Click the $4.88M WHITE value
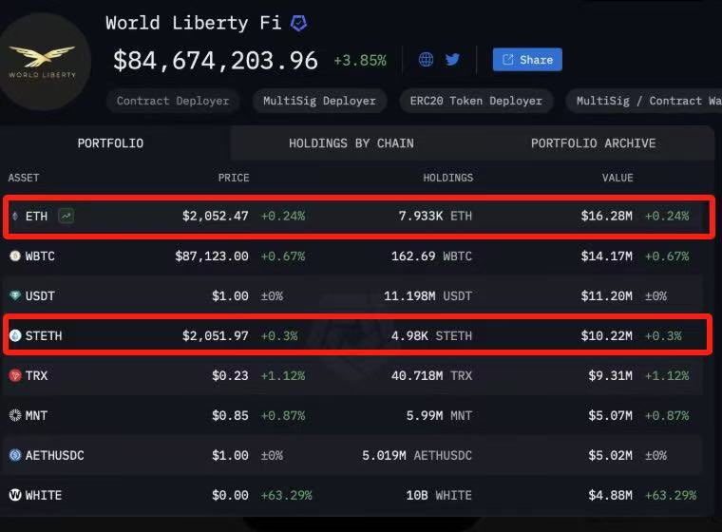This screenshot has height=532, width=722. click(611, 495)
